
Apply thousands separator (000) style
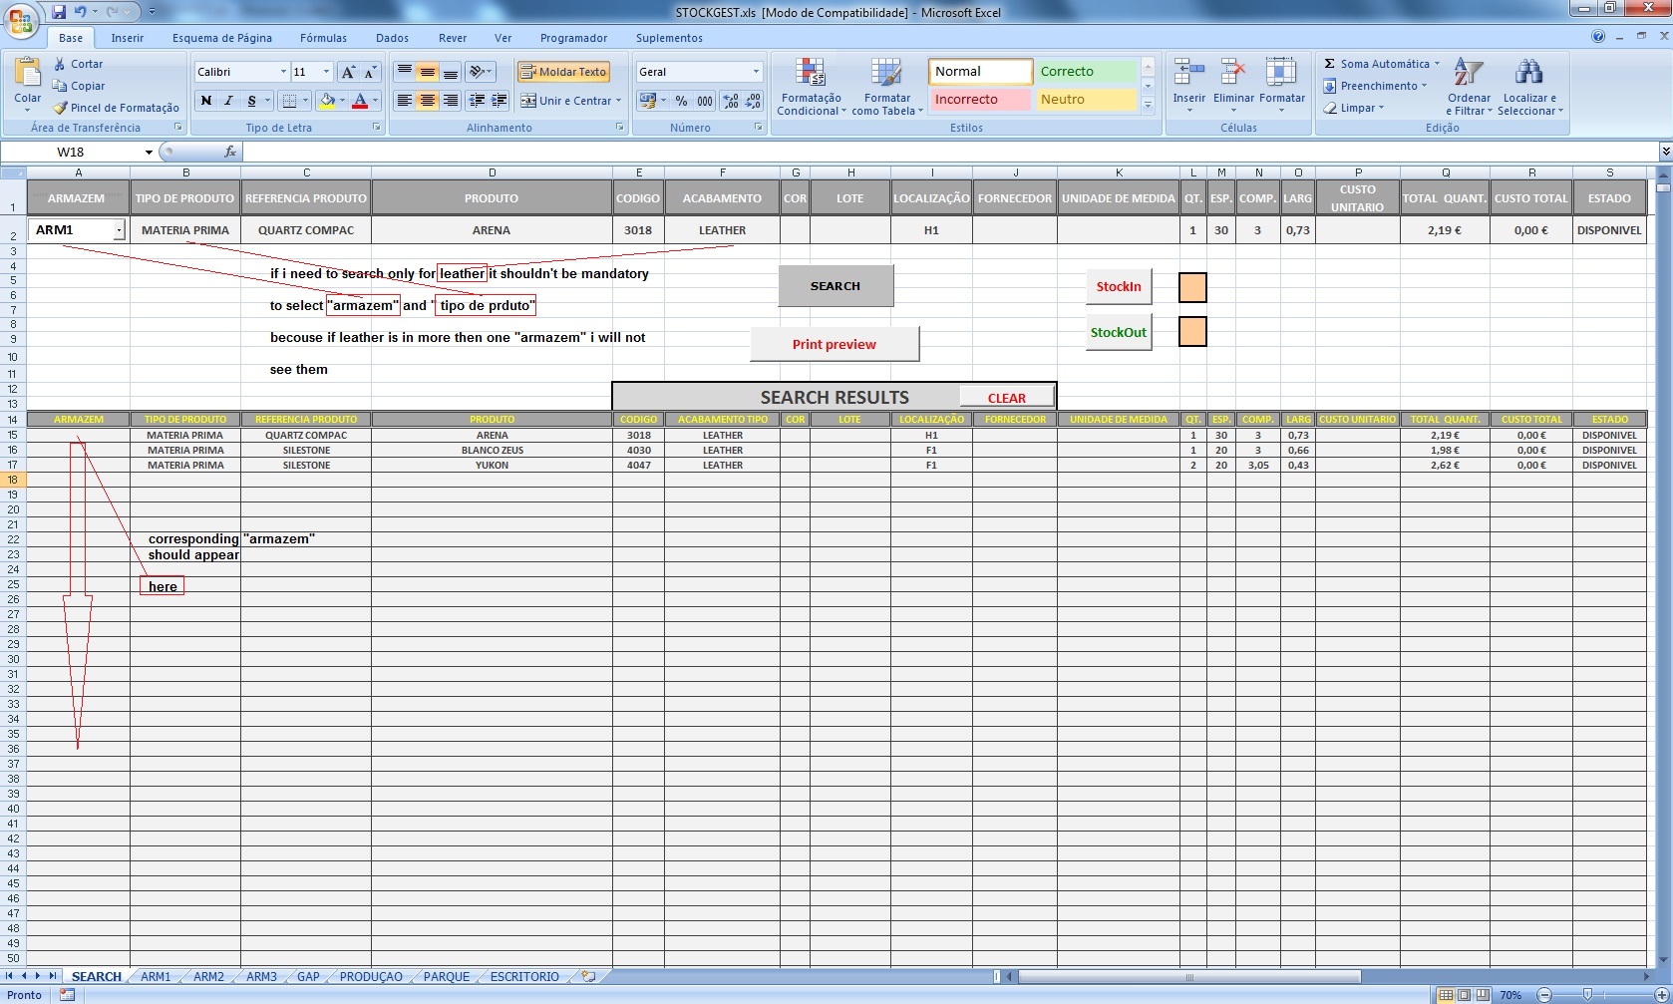click(705, 101)
